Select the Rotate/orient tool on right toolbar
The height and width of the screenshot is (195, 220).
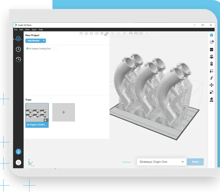(x=212, y=78)
